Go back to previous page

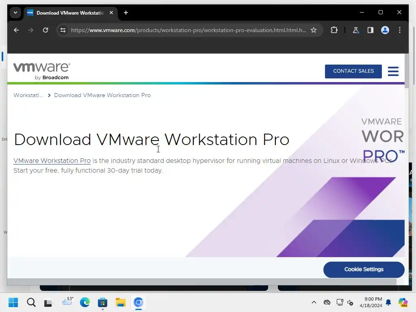(16, 30)
